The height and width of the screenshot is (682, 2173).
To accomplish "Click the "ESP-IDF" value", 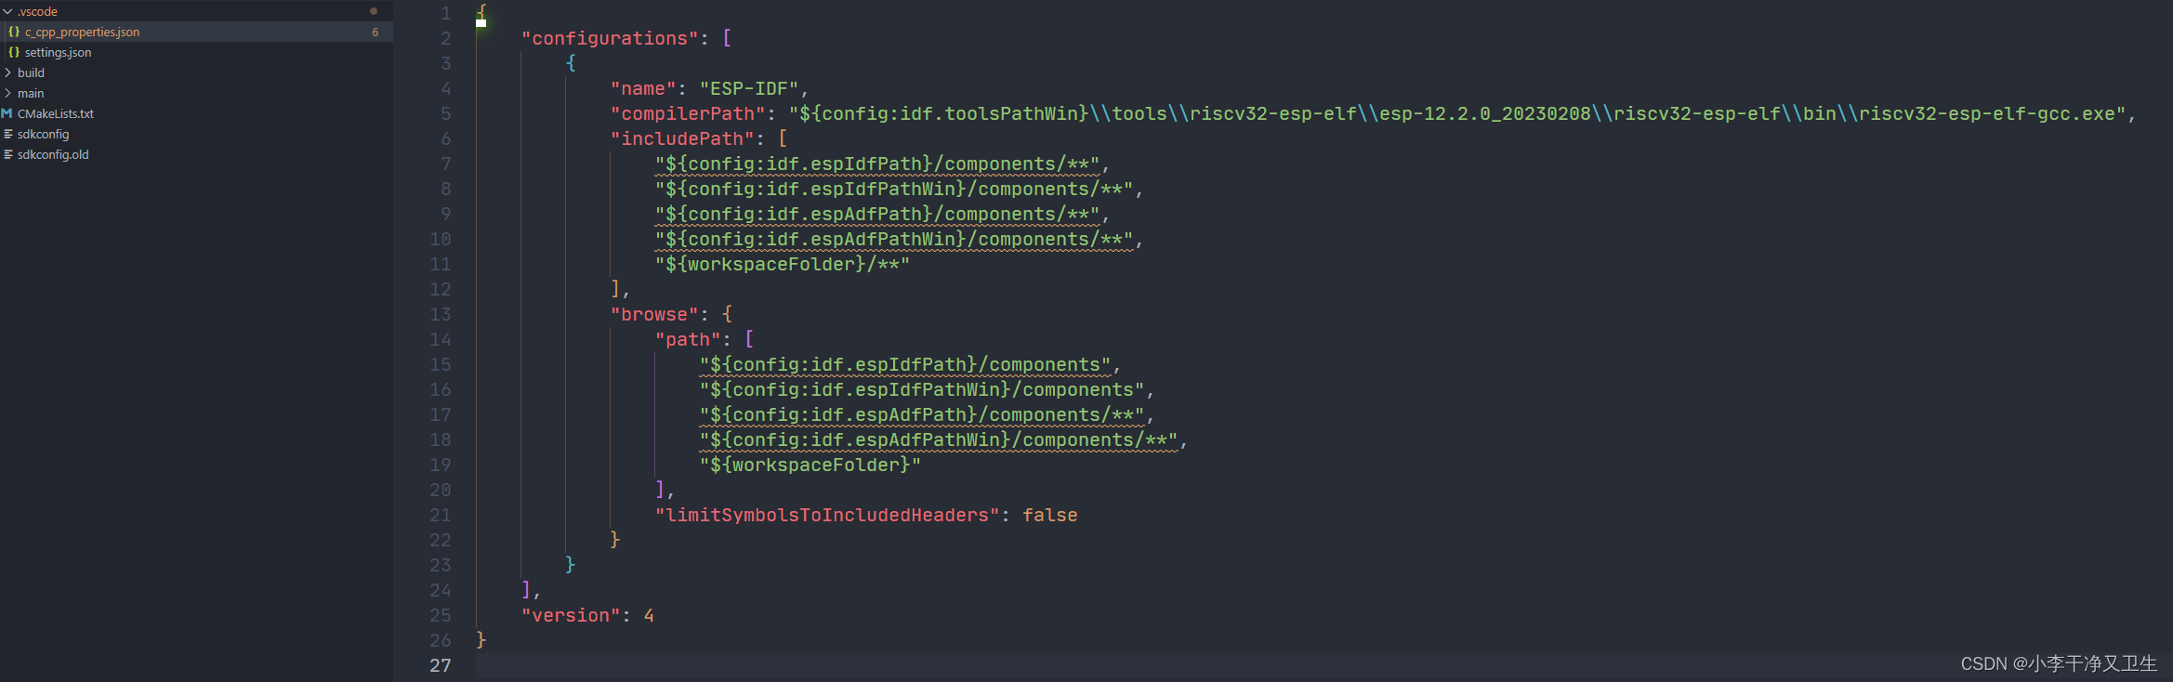I will 749,88.
